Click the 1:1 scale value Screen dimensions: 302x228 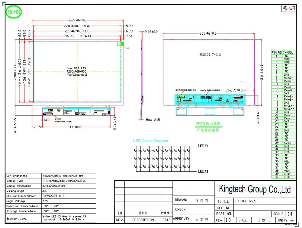point(290,214)
